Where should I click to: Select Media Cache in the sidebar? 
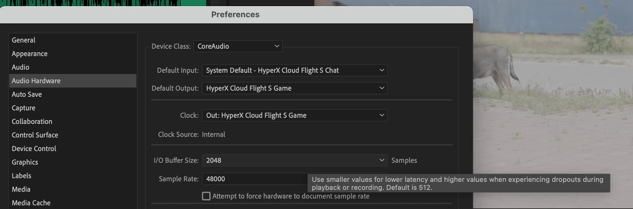click(x=73, y=203)
